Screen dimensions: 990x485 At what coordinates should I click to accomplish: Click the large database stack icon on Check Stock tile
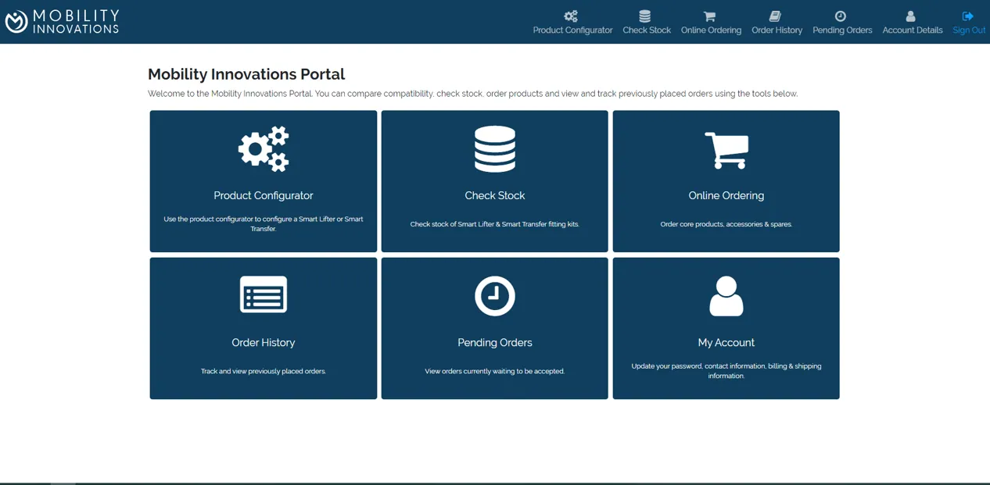tap(495, 148)
